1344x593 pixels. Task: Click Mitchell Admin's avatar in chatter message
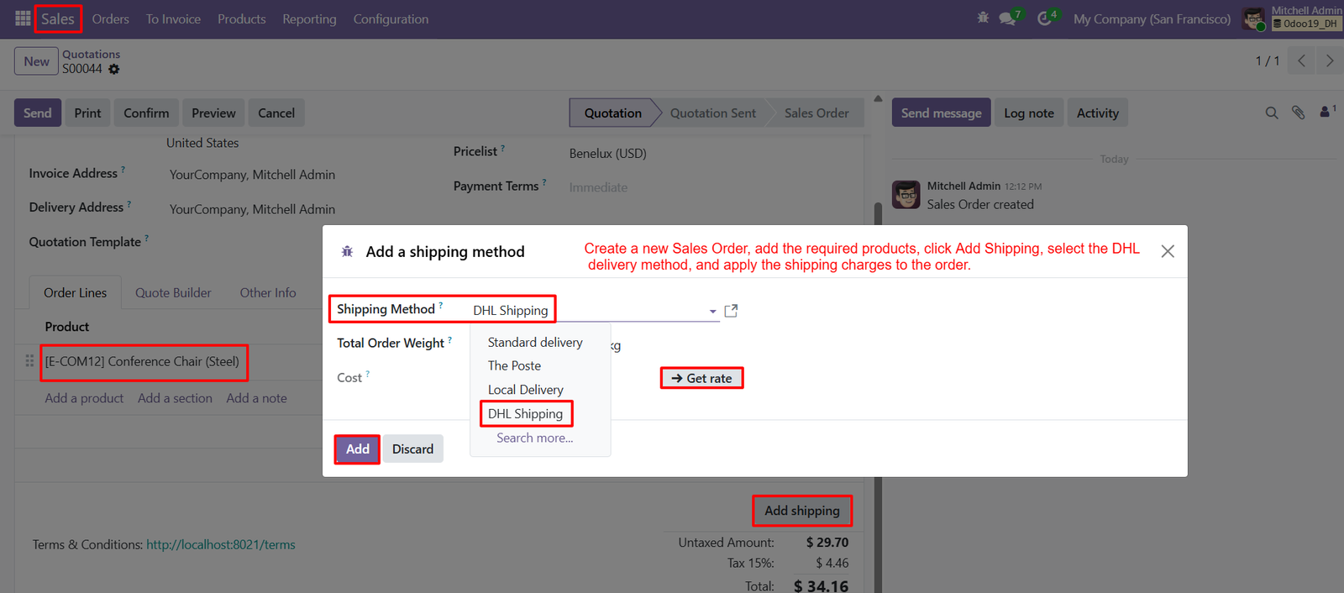[906, 194]
